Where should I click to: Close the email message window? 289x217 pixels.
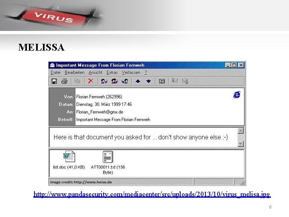[x=241, y=65]
